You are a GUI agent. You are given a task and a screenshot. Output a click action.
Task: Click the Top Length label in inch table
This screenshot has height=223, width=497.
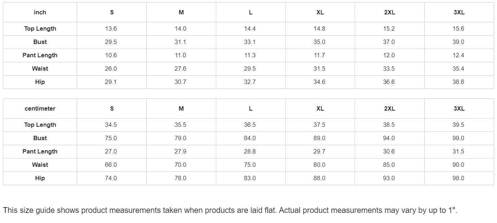coord(40,29)
